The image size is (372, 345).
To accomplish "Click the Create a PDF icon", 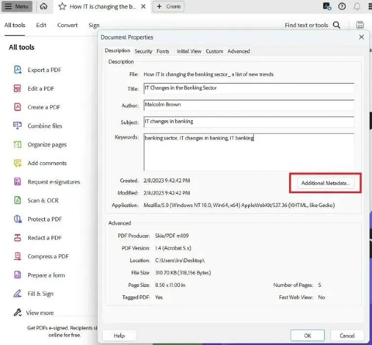I will [x=17, y=107].
